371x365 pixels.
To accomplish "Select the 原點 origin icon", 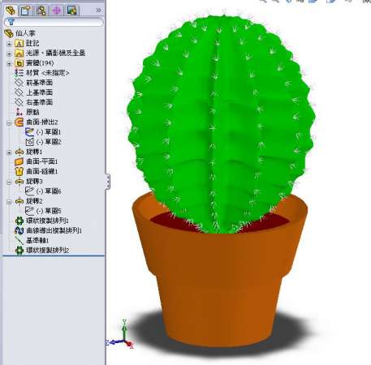I will coord(19,112).
